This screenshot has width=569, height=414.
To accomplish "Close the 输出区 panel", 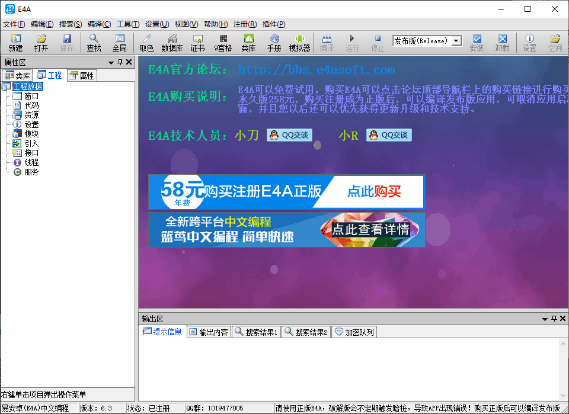I will [x=562, y=319].
